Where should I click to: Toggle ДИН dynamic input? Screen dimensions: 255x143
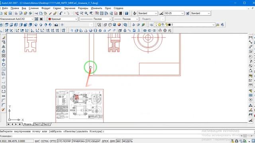[x=112, y=141]
